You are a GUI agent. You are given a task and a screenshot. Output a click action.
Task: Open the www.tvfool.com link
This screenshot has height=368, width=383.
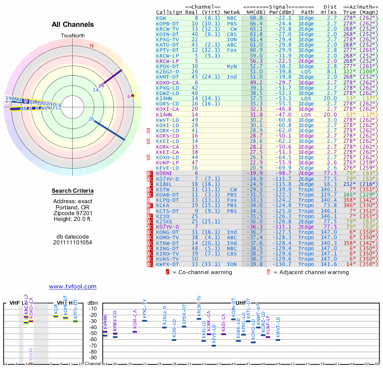[x=73, y=287]
